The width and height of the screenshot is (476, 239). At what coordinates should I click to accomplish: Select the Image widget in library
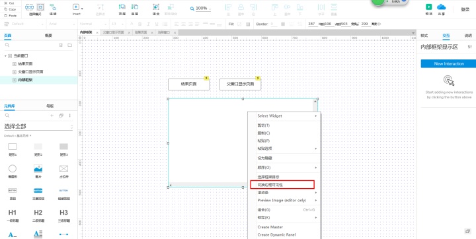point(38,171)
